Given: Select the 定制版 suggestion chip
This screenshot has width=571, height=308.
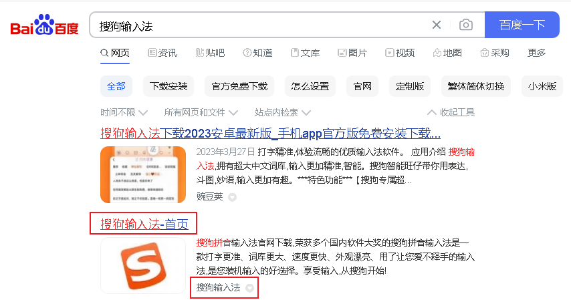Looking at the screenshot, I should click(x=410, y=86).
